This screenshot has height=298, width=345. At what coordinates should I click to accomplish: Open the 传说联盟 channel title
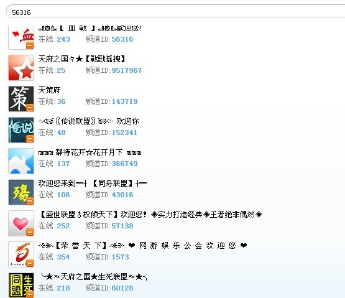[x=89, y=121]
